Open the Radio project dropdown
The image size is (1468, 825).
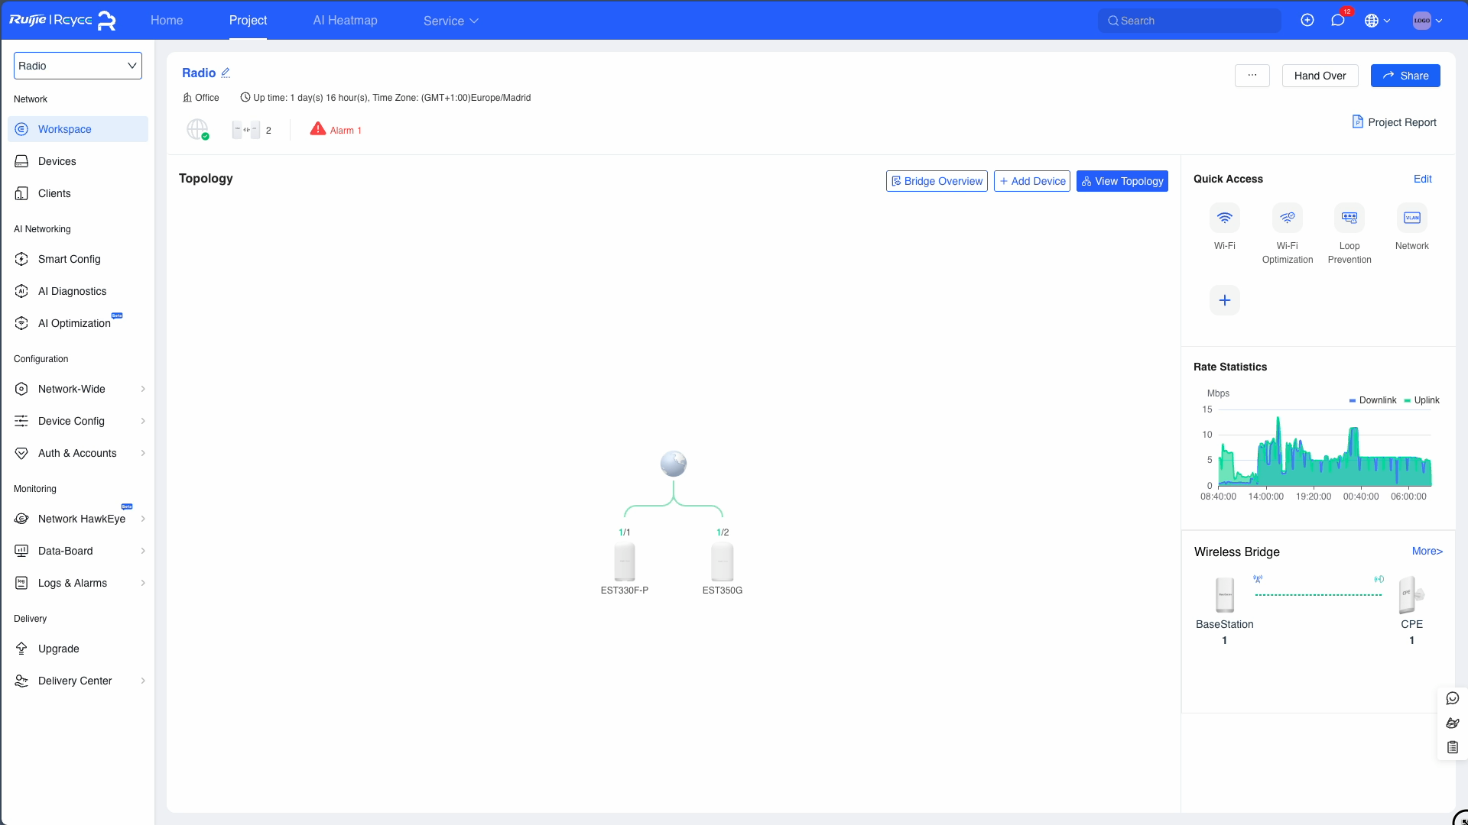coord(78,66)
